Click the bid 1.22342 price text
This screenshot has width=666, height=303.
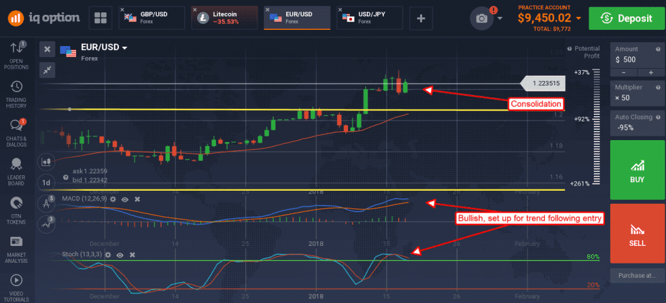pos(90,180)
